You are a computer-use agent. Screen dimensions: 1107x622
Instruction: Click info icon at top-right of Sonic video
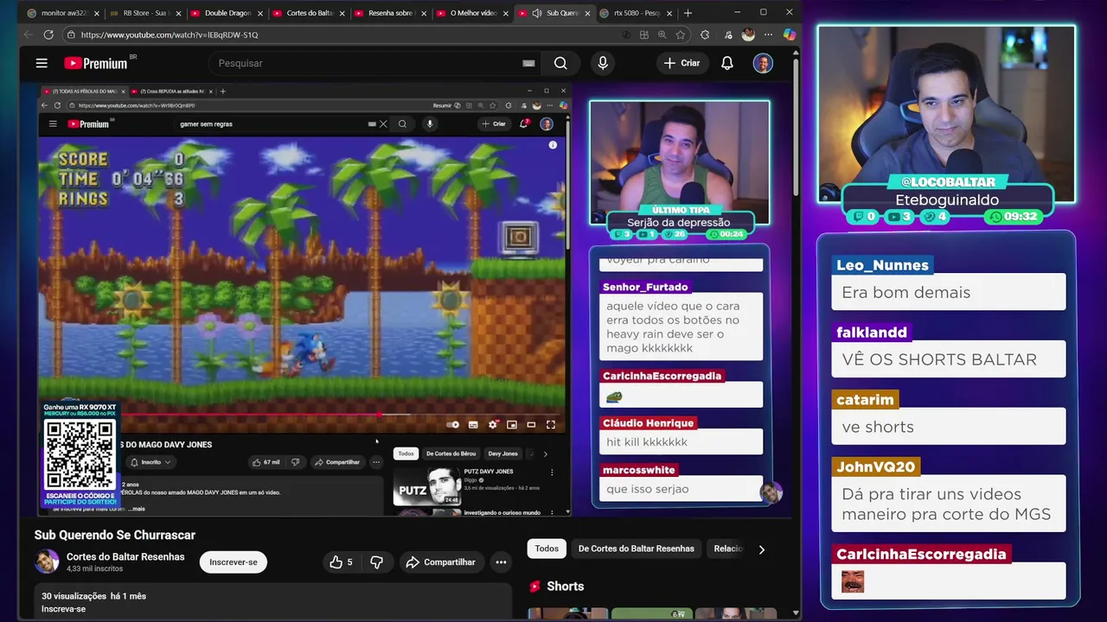pyautogui.click(x=553, y=145)
